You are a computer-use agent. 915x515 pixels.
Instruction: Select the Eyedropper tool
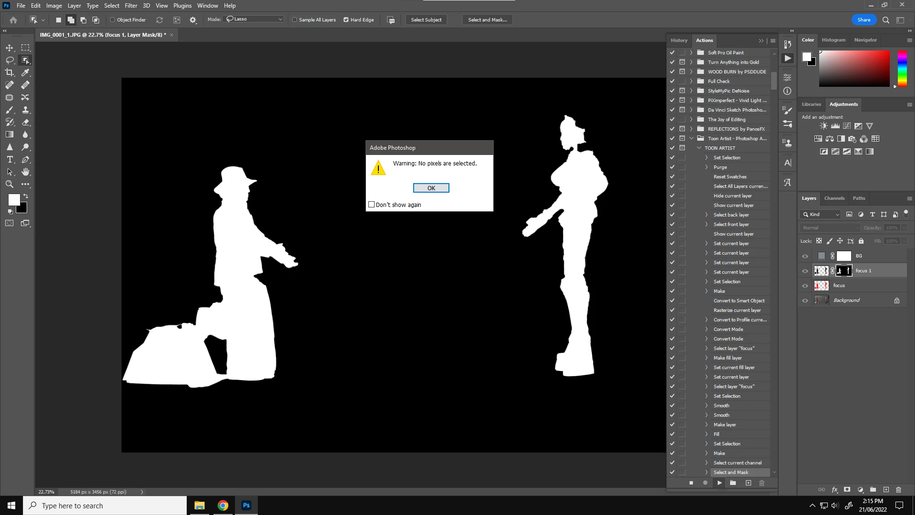pos(25,72)
